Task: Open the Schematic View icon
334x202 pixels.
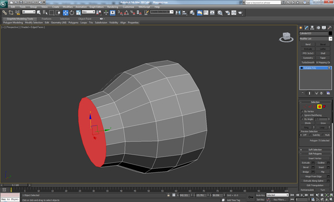Action: pyautogui.click(x=212, y=12)
